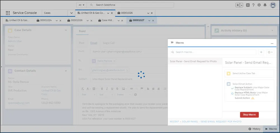
Task: Click the Search macros field
Action: (x=213, y=52)
